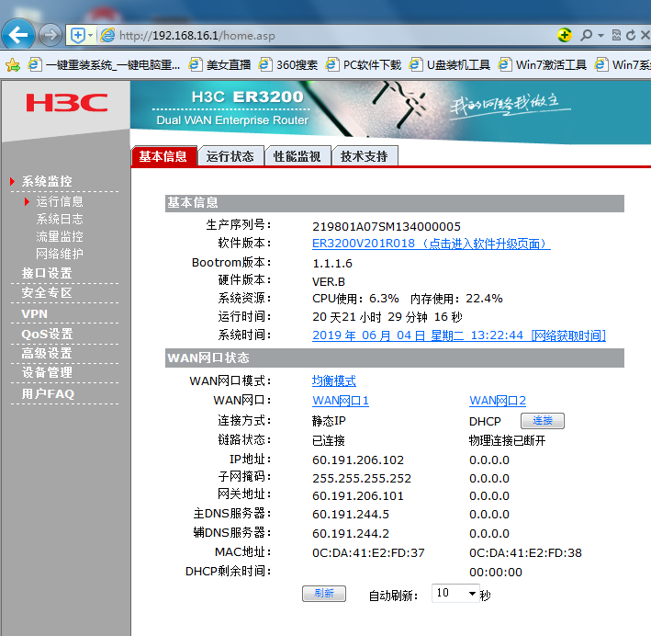Open the 自动刷新 interval dropdown
This screenshot has height=636, width=651.
click(455, 593)
